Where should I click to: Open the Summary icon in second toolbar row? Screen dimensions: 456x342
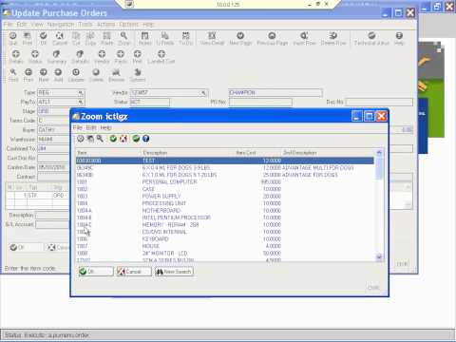pos(56,54)
